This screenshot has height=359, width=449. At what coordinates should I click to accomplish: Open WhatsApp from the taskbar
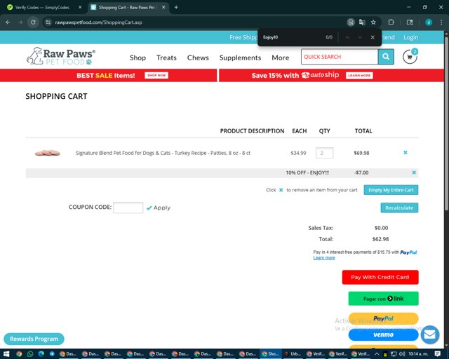[30, 354]
